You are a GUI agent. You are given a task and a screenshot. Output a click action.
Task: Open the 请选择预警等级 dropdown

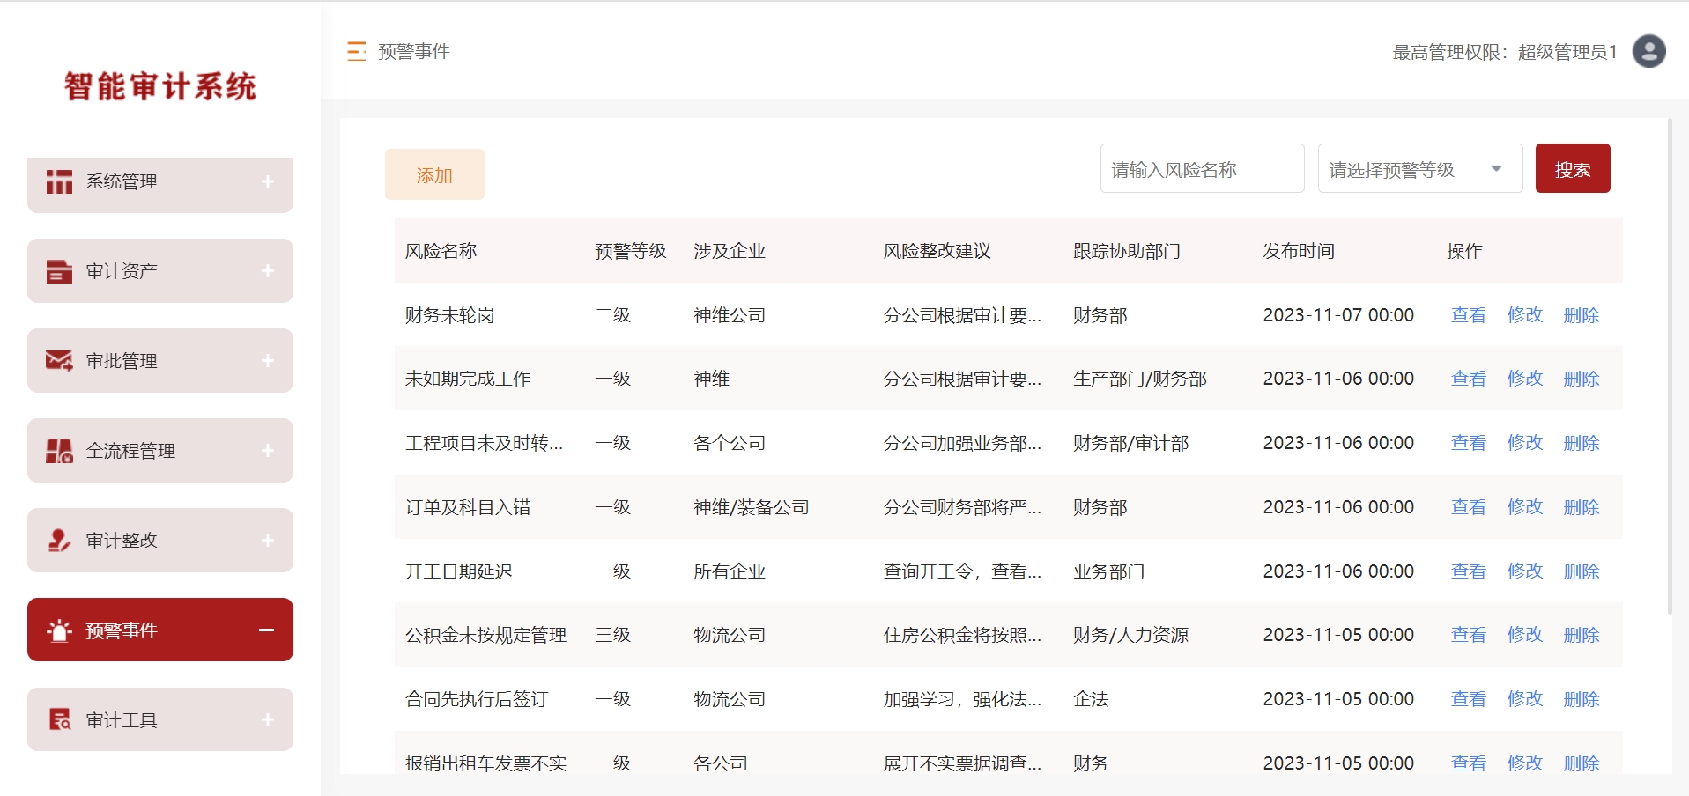1419,169
